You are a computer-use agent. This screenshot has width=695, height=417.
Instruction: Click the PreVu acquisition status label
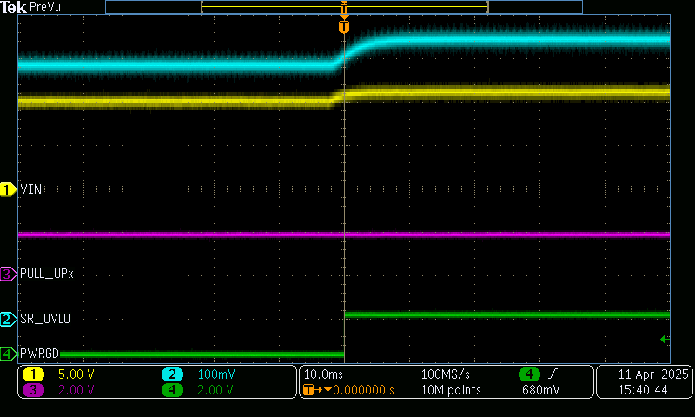click(47, 7)
